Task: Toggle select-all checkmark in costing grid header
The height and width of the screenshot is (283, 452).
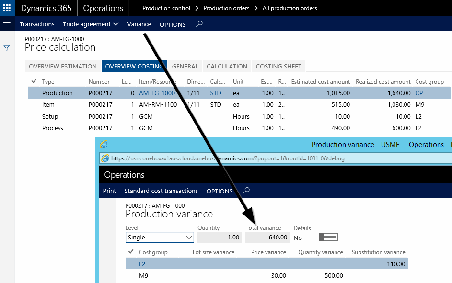Action: coord(34,81)
